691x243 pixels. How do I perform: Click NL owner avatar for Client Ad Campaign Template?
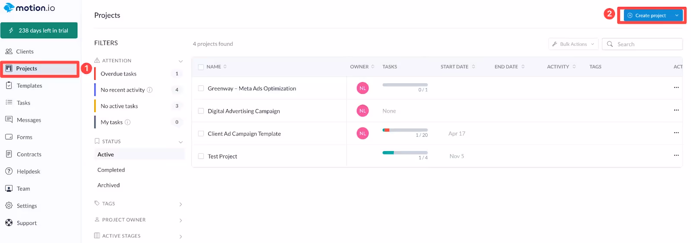pyautogui.click(x=363, y=133)
